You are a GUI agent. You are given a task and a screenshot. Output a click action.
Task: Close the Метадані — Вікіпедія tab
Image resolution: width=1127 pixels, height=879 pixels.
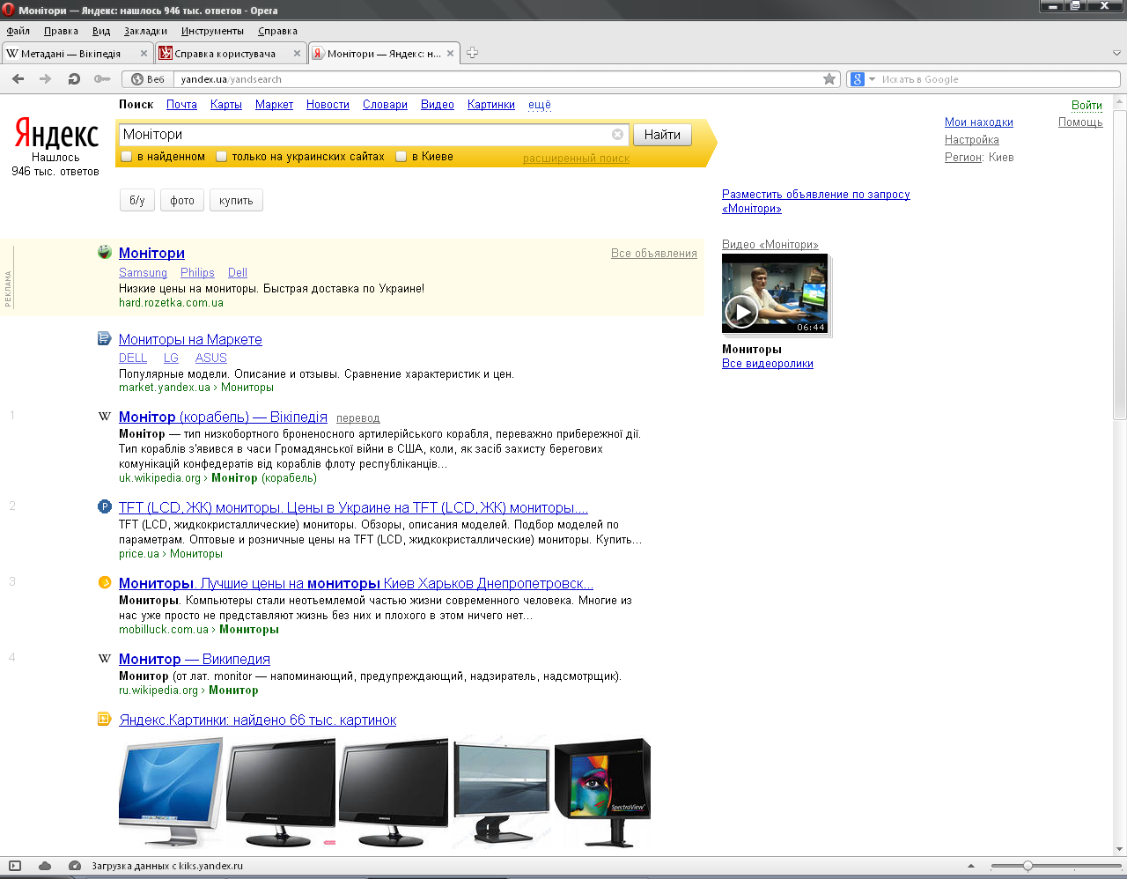pos(144,54)
